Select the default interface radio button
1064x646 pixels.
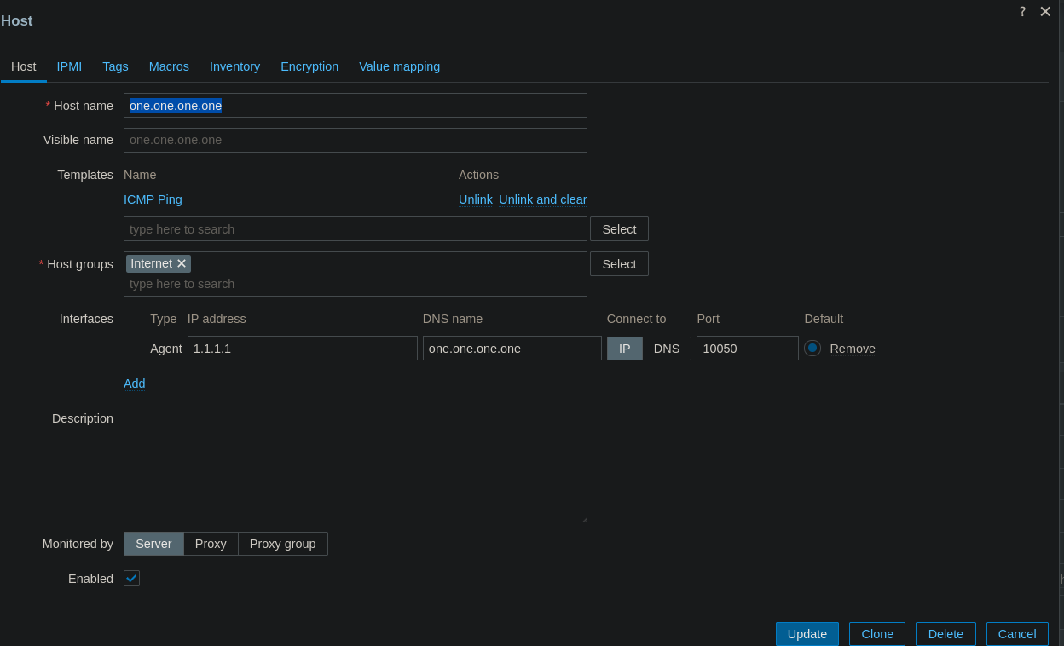pos(812,349)
